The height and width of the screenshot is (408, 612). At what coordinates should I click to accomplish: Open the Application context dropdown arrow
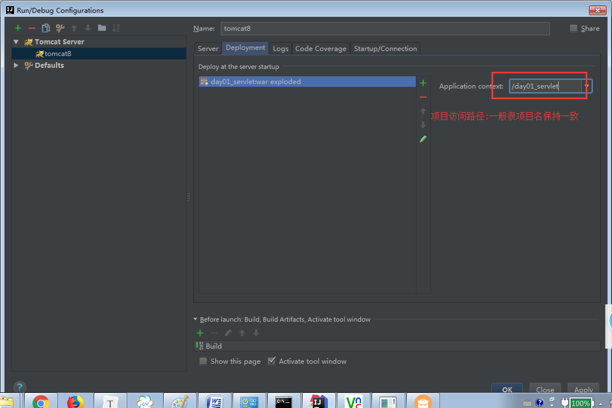(586, 86)
